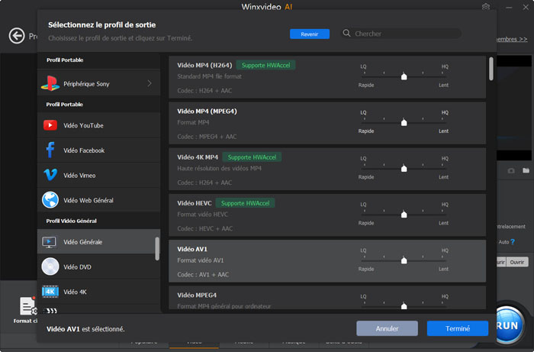Screen dimensions: 534x352
Task: Click the PlayStation icon for Périphérique Sony
Action: point(50,84)
